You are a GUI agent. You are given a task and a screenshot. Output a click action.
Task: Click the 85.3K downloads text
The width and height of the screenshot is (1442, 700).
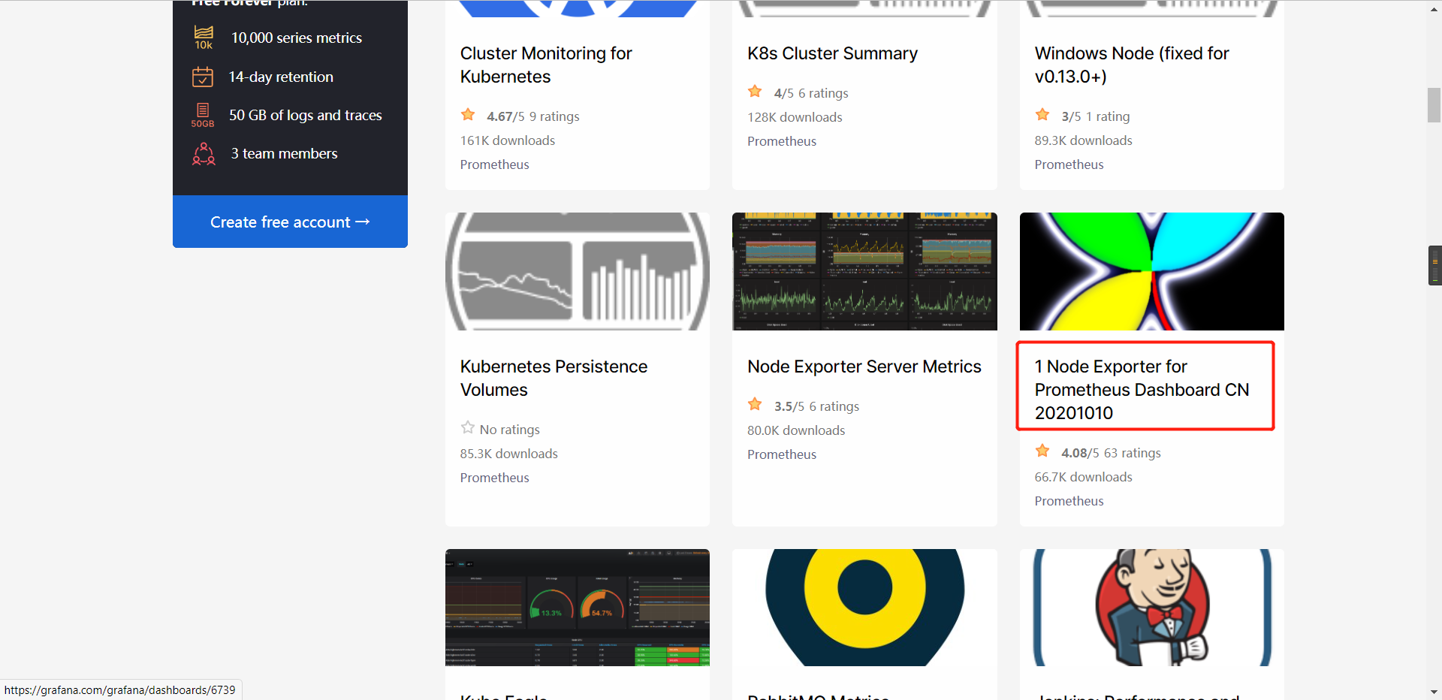click(x=509, y=454)
